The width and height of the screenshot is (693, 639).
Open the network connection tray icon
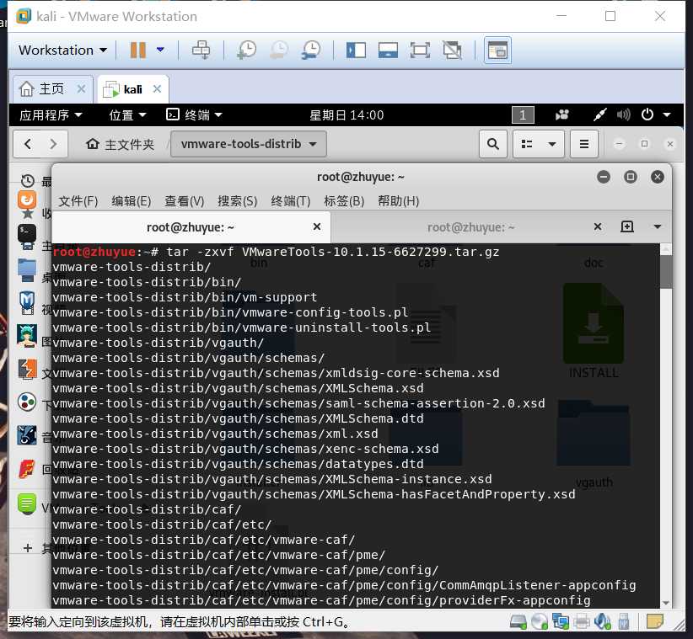click(599, 115)
